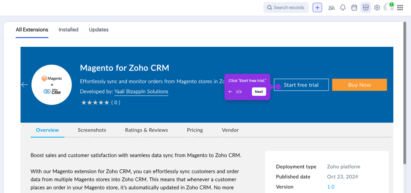Open the Ratings & Reviews tab
Image resolution: width=411 pixels, height=193 pixels.
(x=146, y=130)
